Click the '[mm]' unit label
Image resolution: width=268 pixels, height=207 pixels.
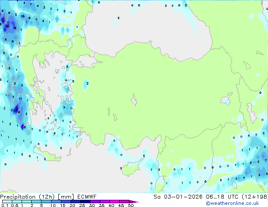(66, 197)
